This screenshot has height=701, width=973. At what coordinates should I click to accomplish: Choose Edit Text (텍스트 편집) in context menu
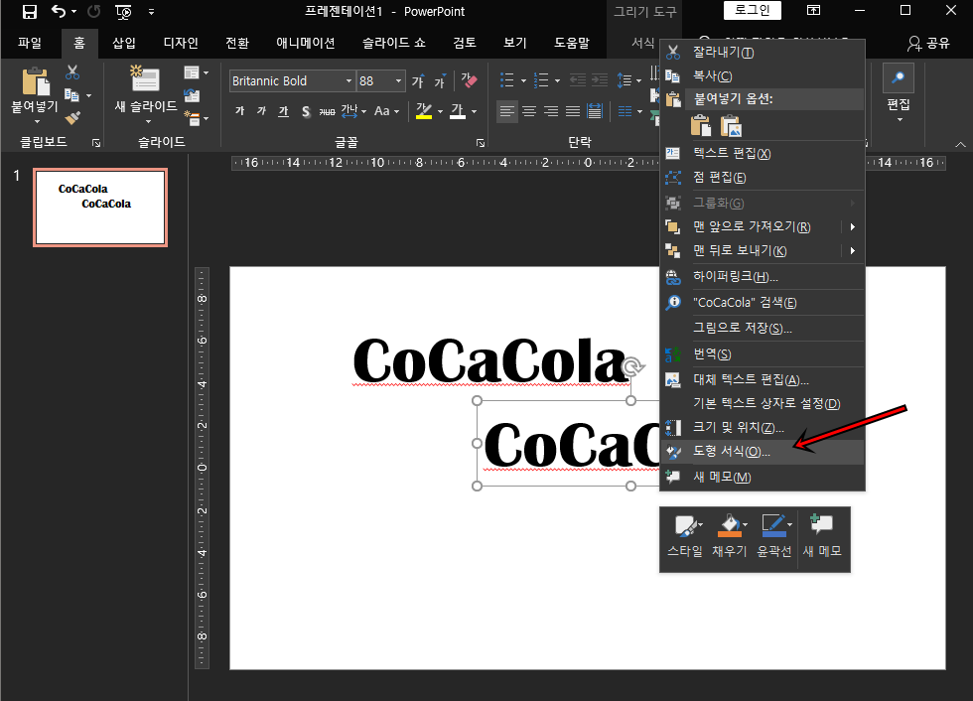pyautogui.click(x=763, y=153)
